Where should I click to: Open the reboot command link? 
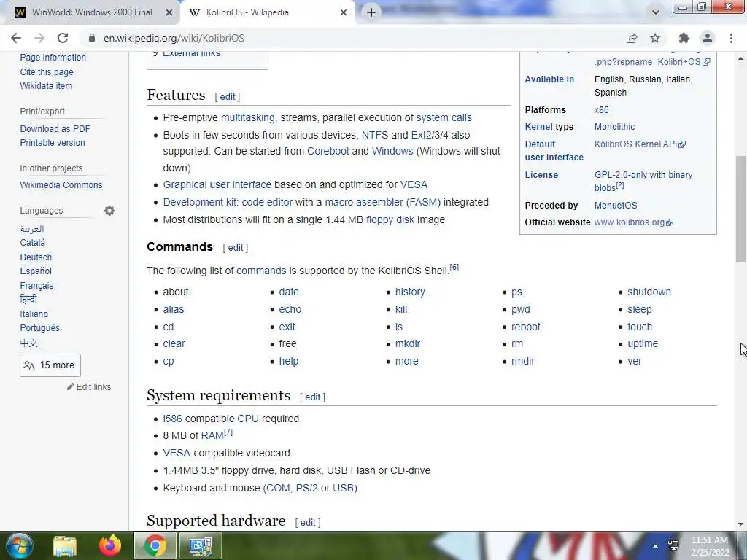coord(525,327)
